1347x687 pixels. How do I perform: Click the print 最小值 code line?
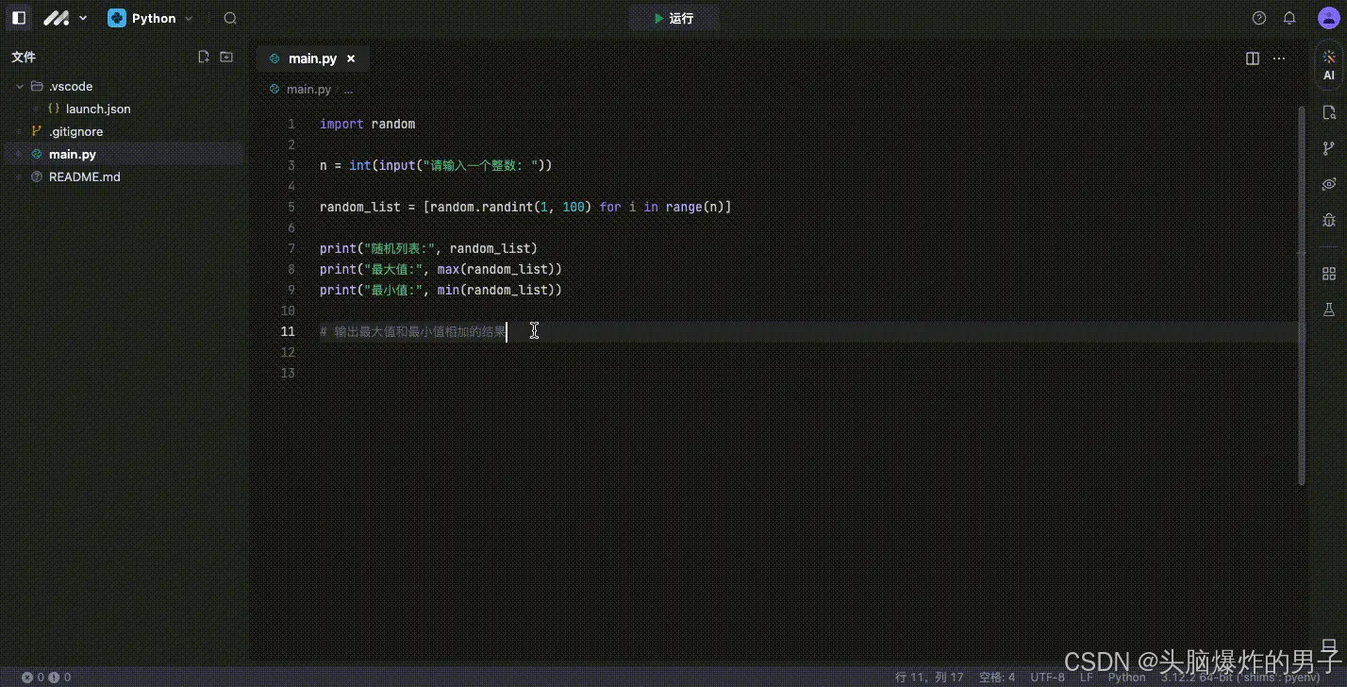441,290
